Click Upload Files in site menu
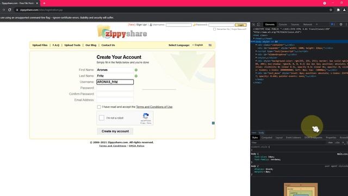Viewport: 348px width, 196px height. 40,45
